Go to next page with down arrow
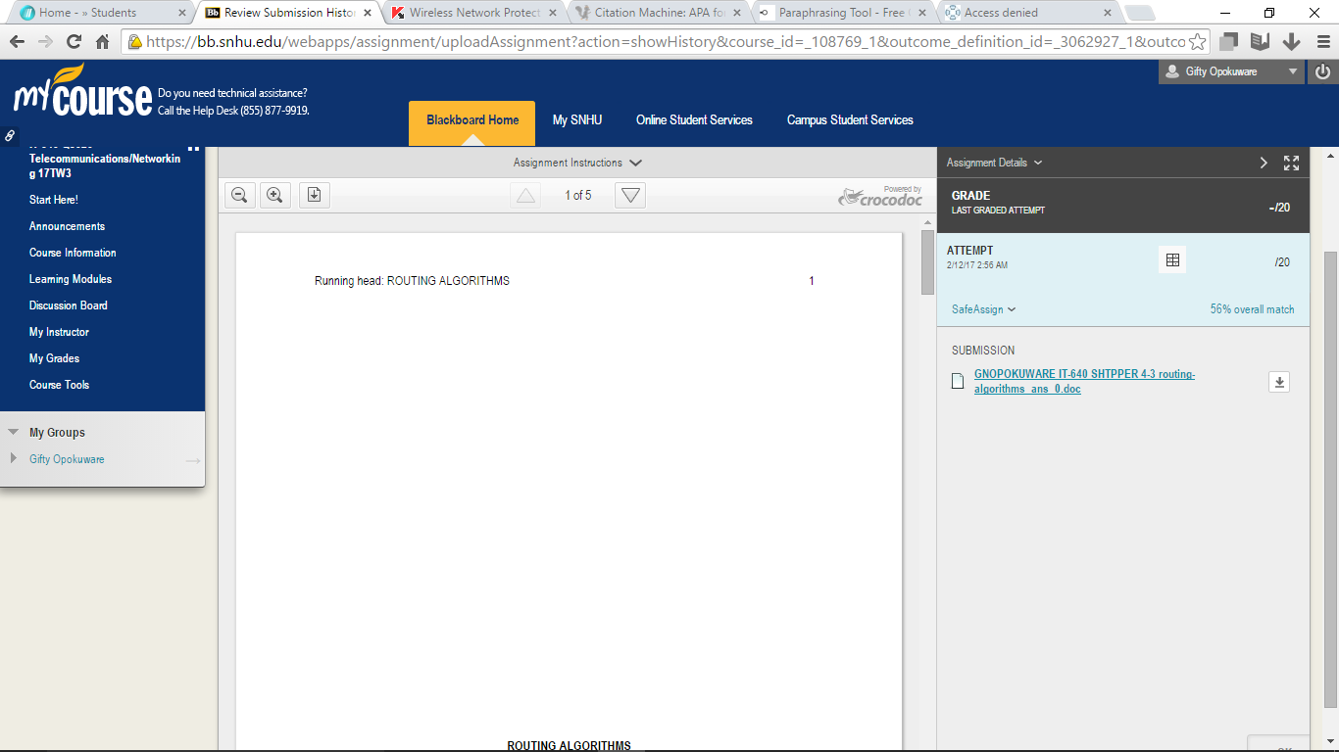The width and height of the screenshot is (1339, 752). point(630,195)
